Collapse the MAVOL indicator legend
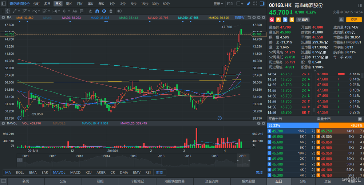This screenshot has width=364, height=185. (3, 123)
